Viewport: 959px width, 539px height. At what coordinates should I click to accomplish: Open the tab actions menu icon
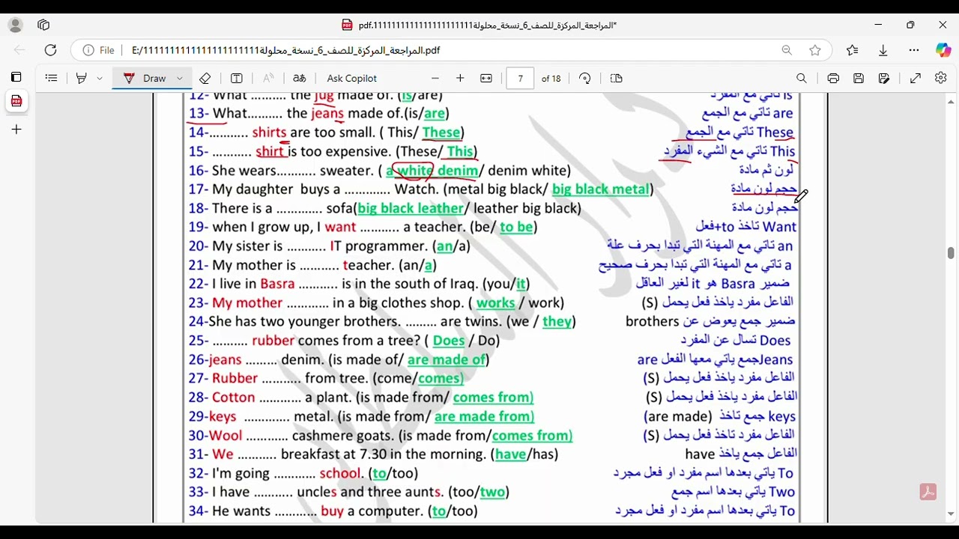(43, 25)
